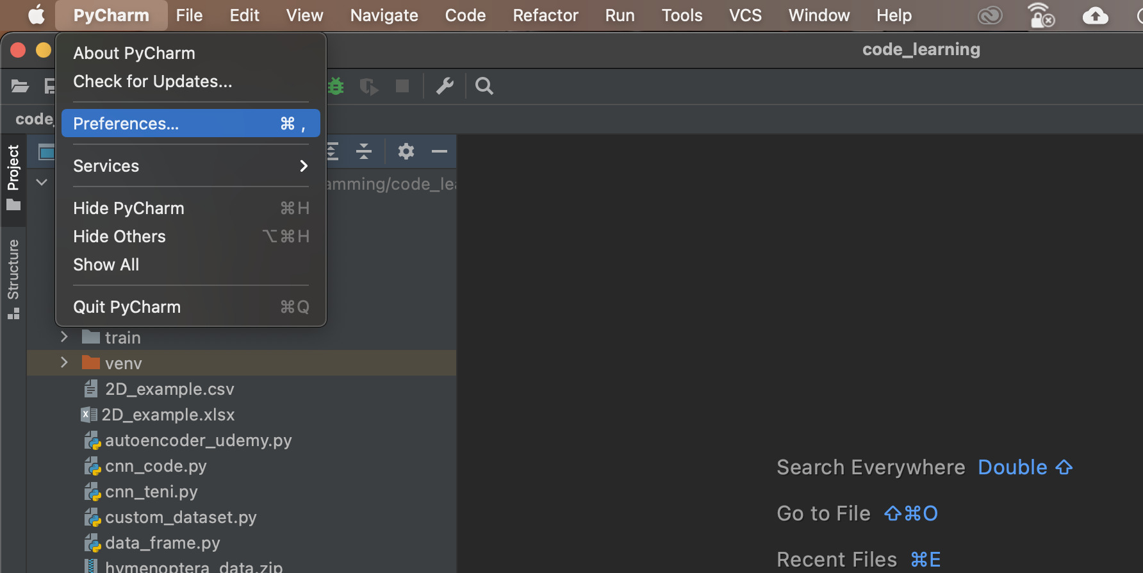The height and width of the screenshot is (573, 1143).
Task: Expand the venv folder
Action: point(64,363)
